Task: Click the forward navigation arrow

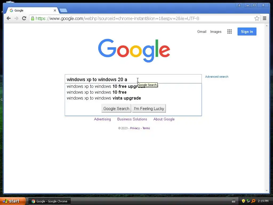Action: coord(16,18)
